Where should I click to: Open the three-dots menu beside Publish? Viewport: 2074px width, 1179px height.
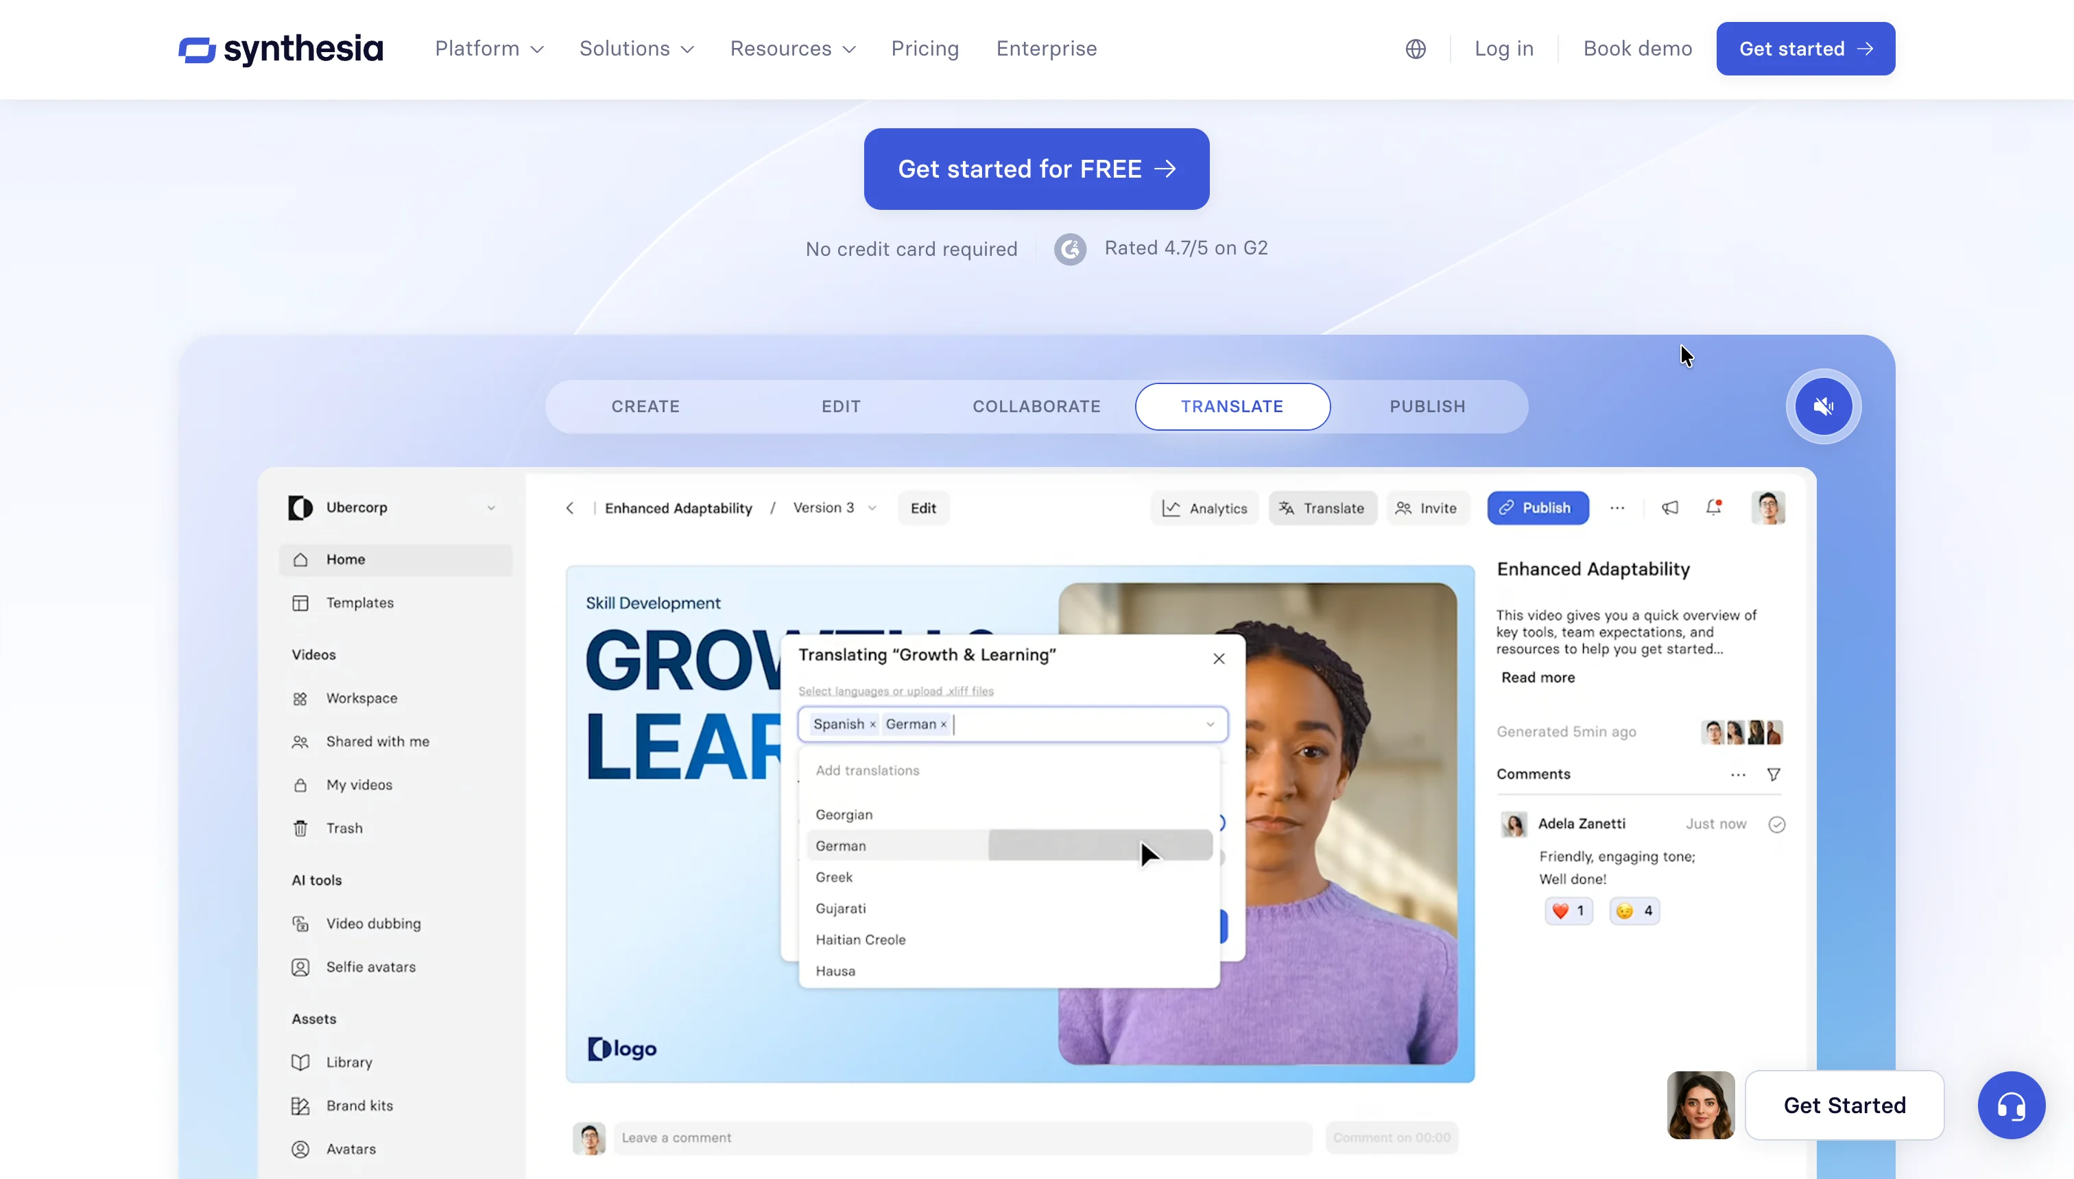(x=1617, y=508)
